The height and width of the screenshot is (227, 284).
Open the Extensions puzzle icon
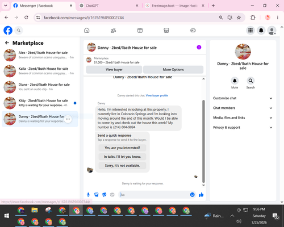(x=253, y=18)
